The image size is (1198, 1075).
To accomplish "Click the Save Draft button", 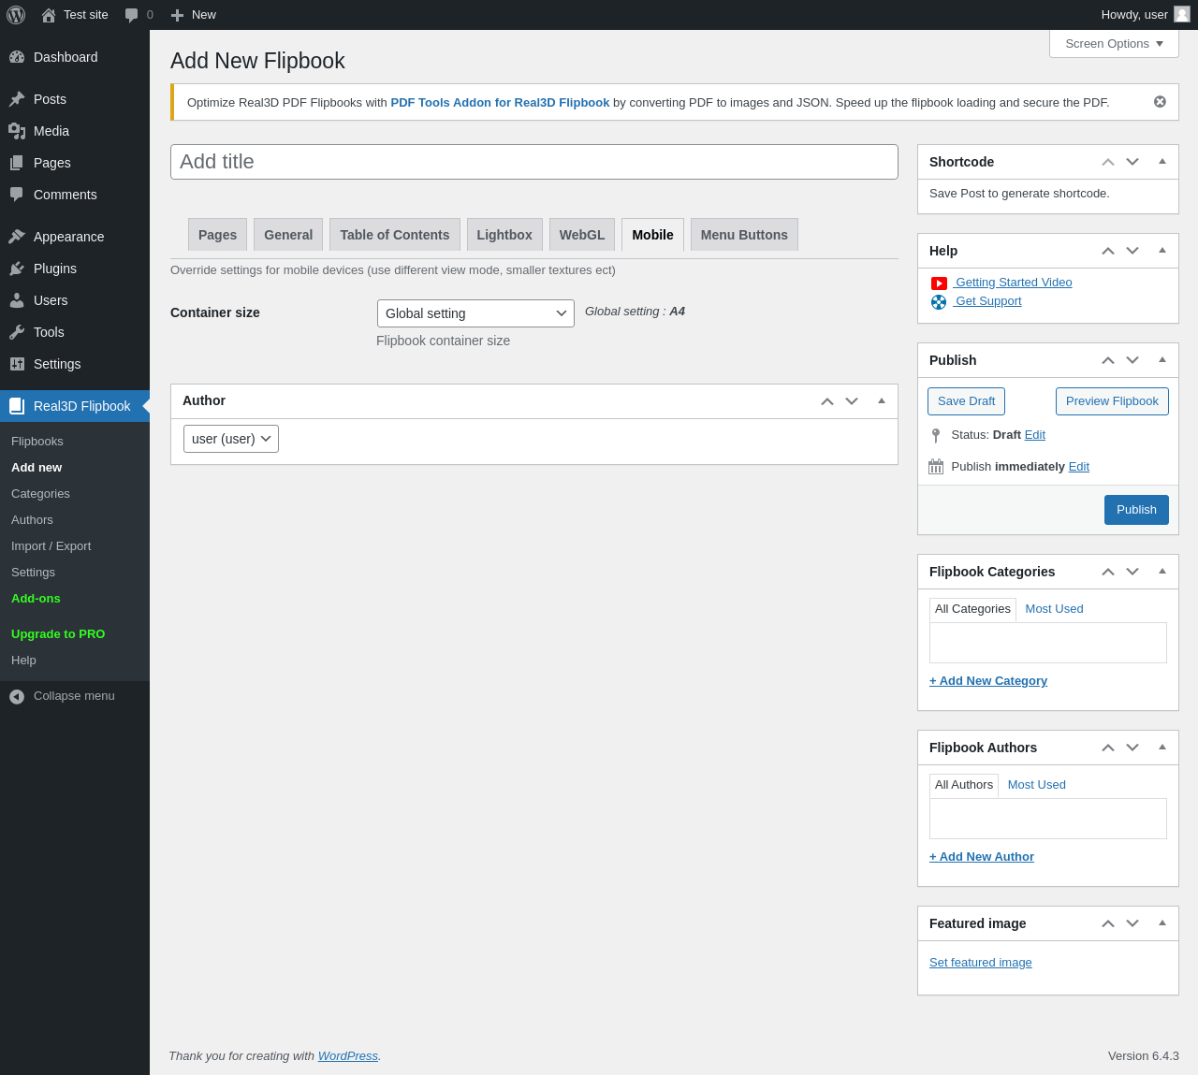I will click(967, 401).
